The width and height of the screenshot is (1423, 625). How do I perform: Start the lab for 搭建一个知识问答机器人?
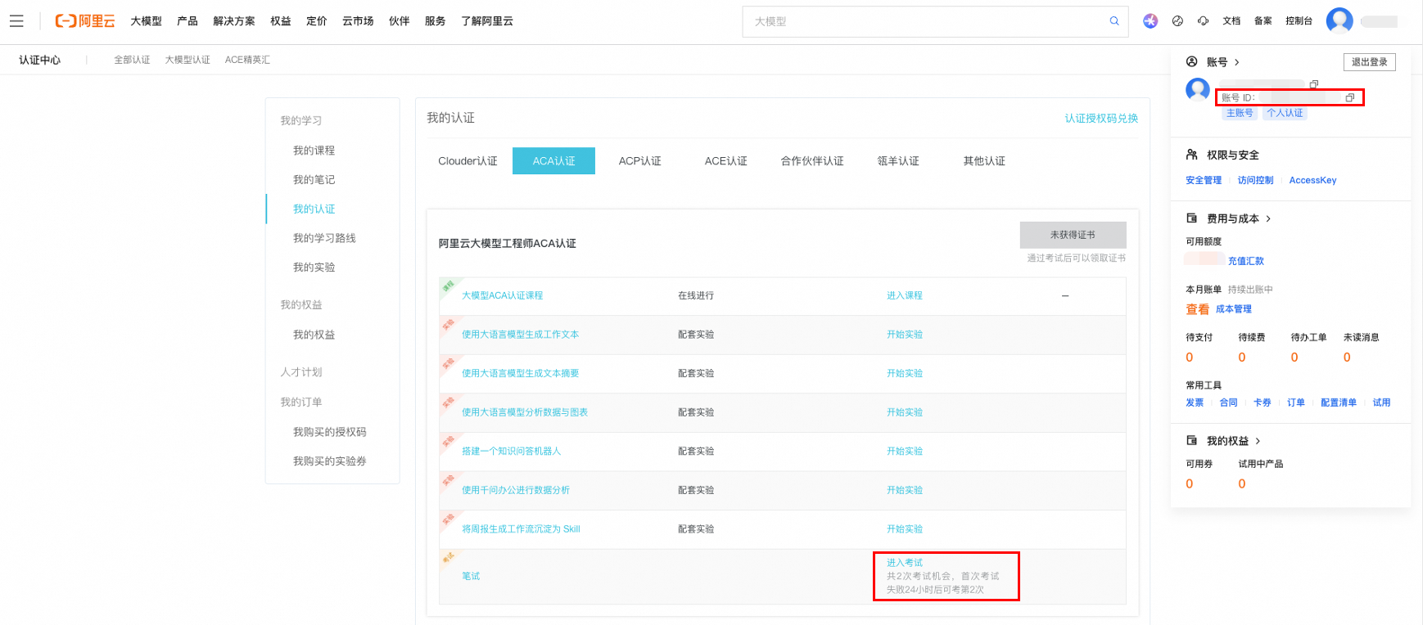[905, 451]
